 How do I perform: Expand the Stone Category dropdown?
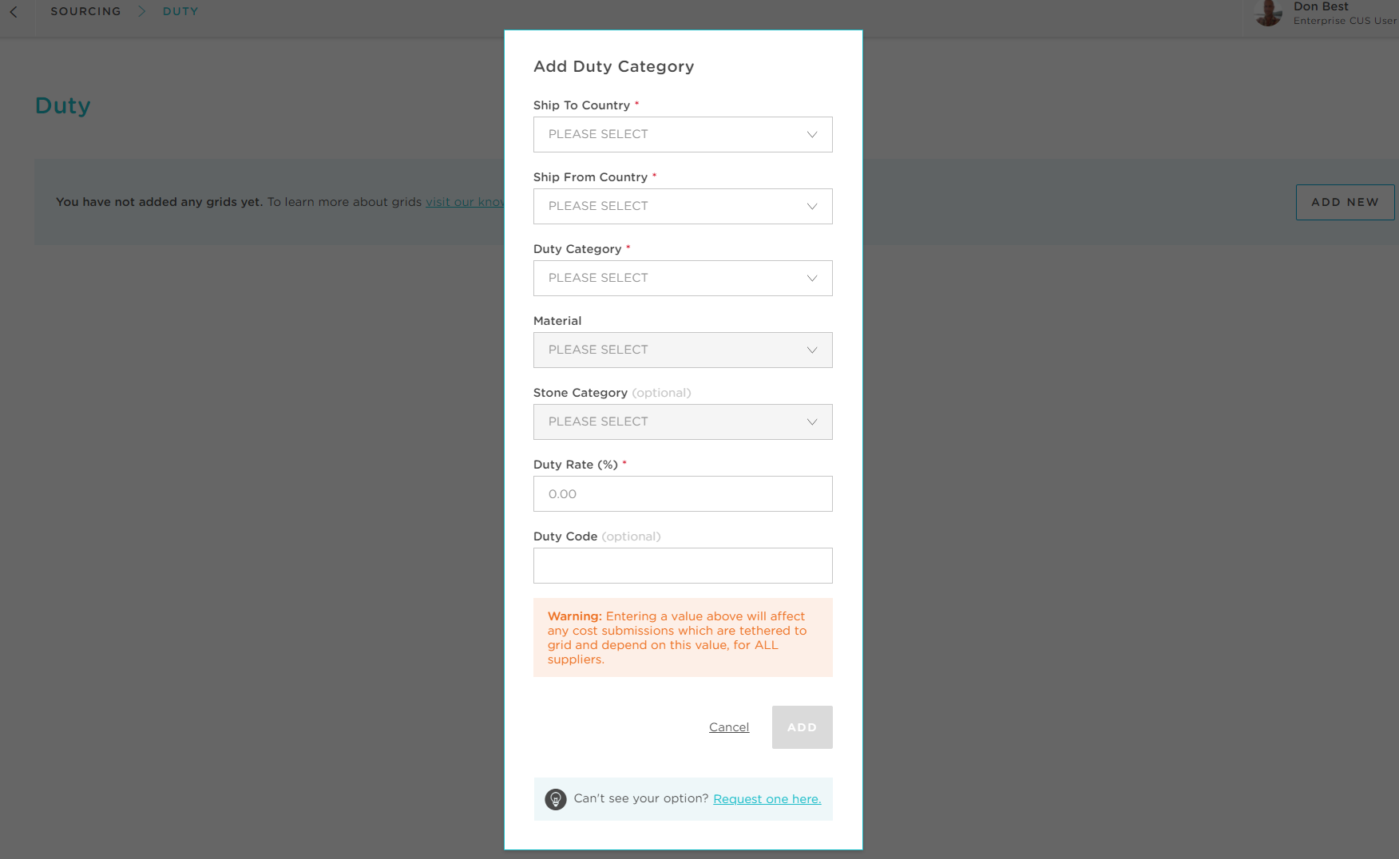pos(683,422)
